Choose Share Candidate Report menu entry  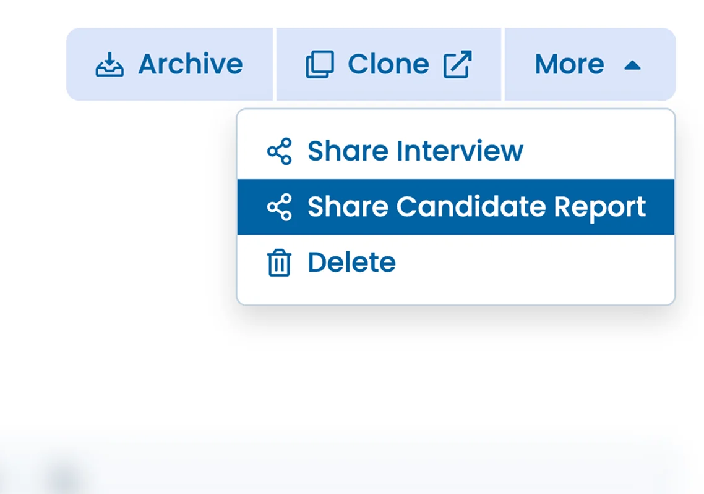(476, 206)
